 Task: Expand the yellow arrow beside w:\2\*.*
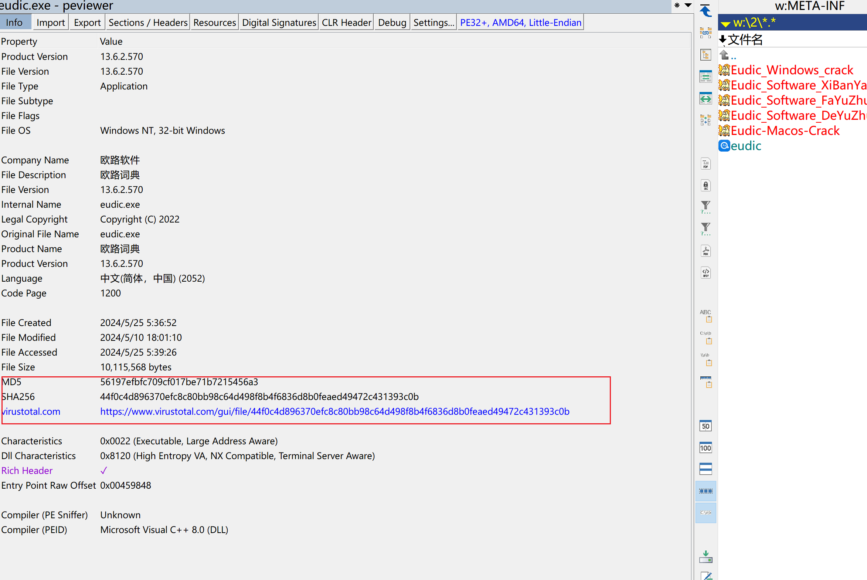click(x=725, y=24)
